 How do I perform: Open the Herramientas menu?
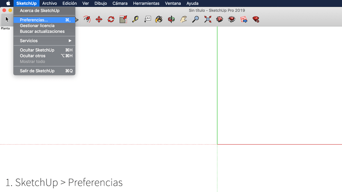[146, 3]
